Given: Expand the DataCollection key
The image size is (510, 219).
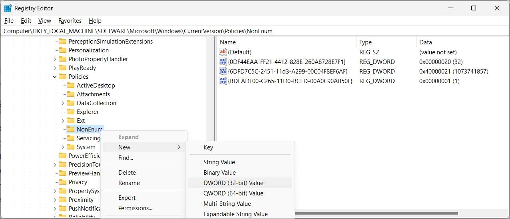Looking at the screenshot, I should click(x=63, y=103).
